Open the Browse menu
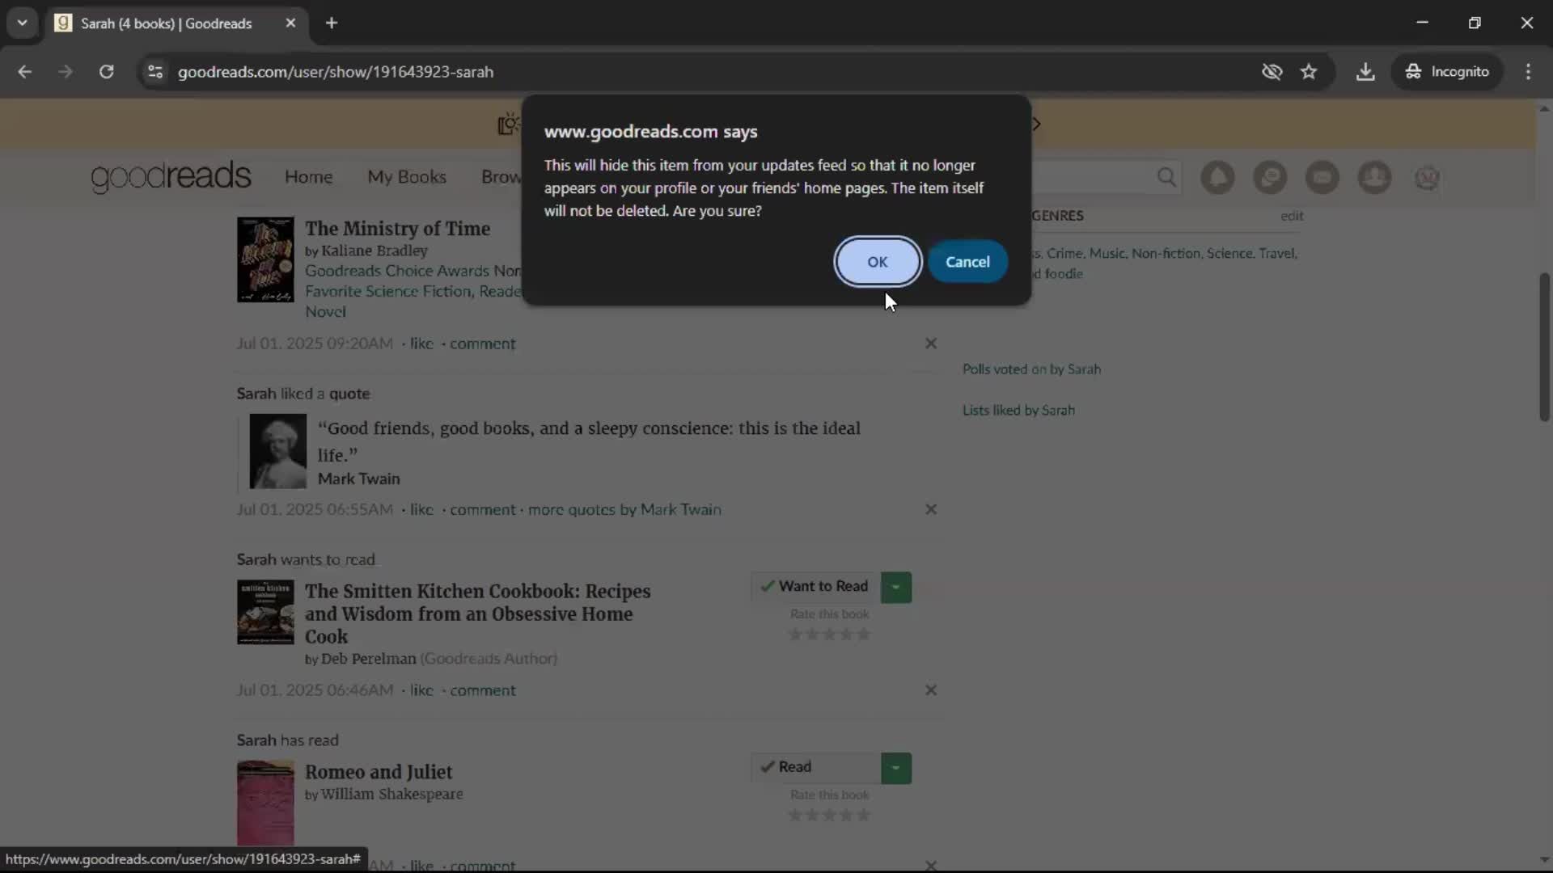 (x=501, y=177)
